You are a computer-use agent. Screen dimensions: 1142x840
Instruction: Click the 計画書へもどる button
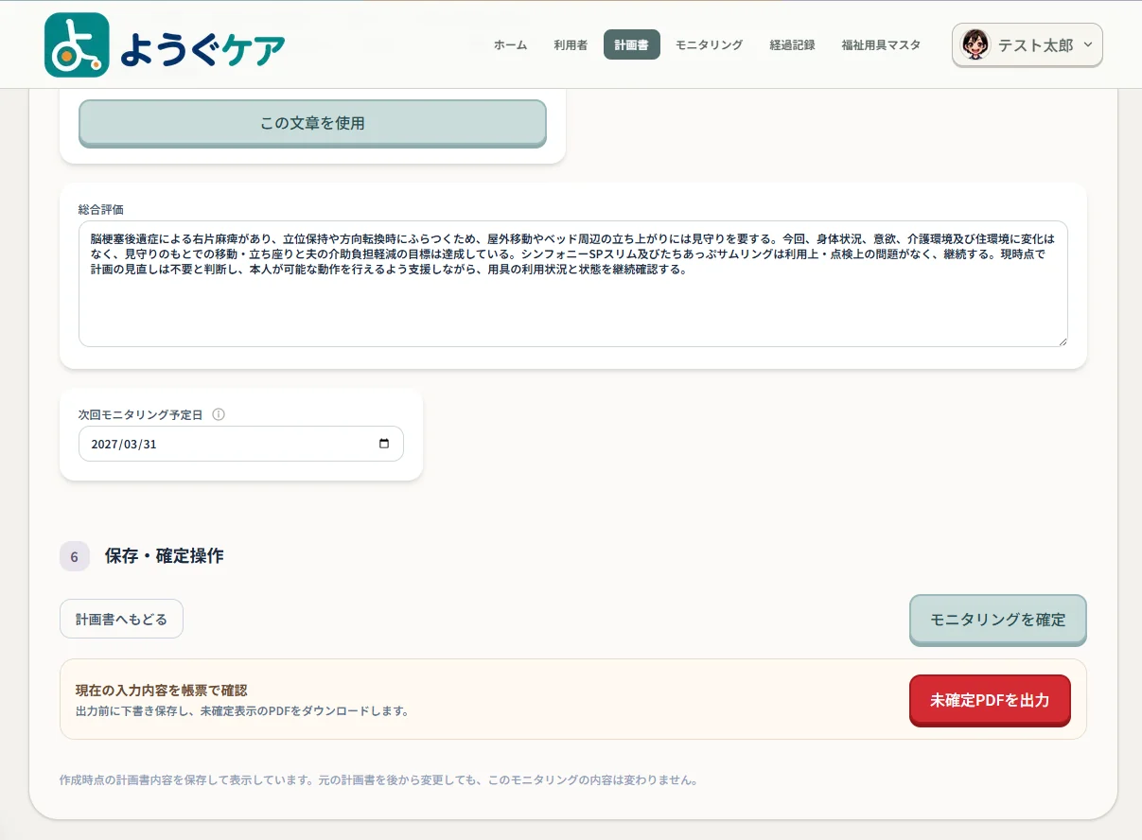pyautogui.click(x=121, y=620)
